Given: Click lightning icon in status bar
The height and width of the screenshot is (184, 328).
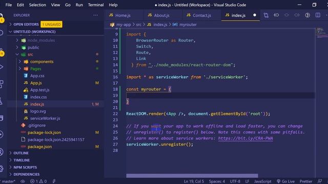Looking at the screenshot, I should (54, 181).
